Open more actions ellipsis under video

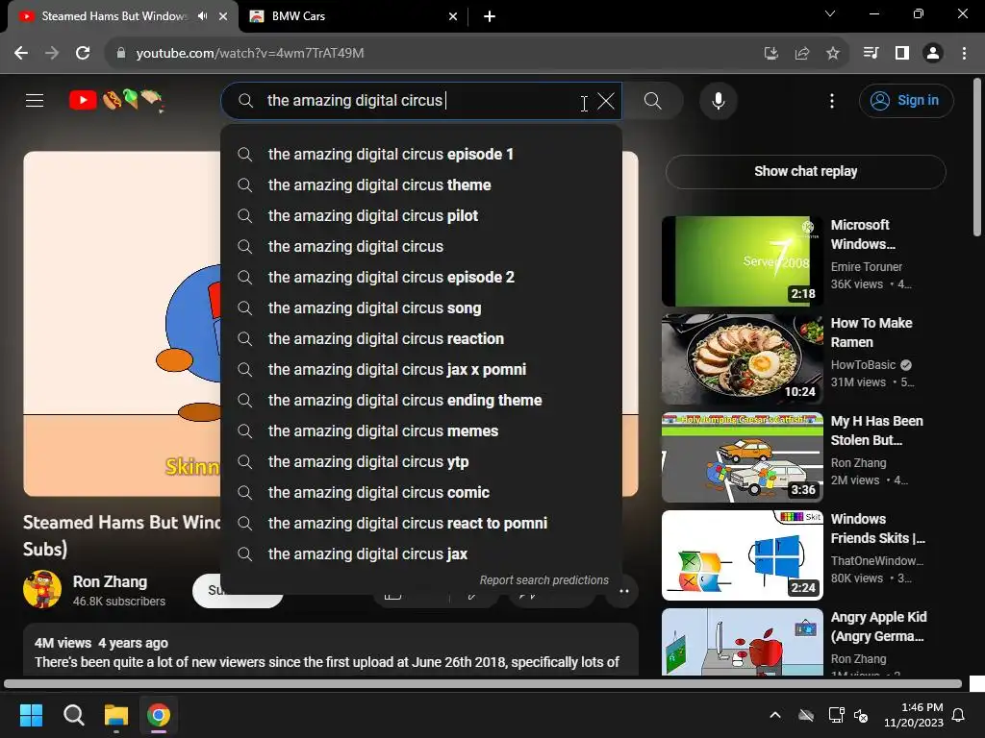point(623,591)
